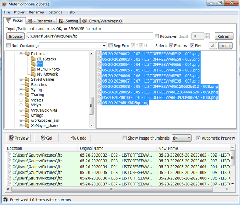Collapse the Pictures tree node

point(21,54)
